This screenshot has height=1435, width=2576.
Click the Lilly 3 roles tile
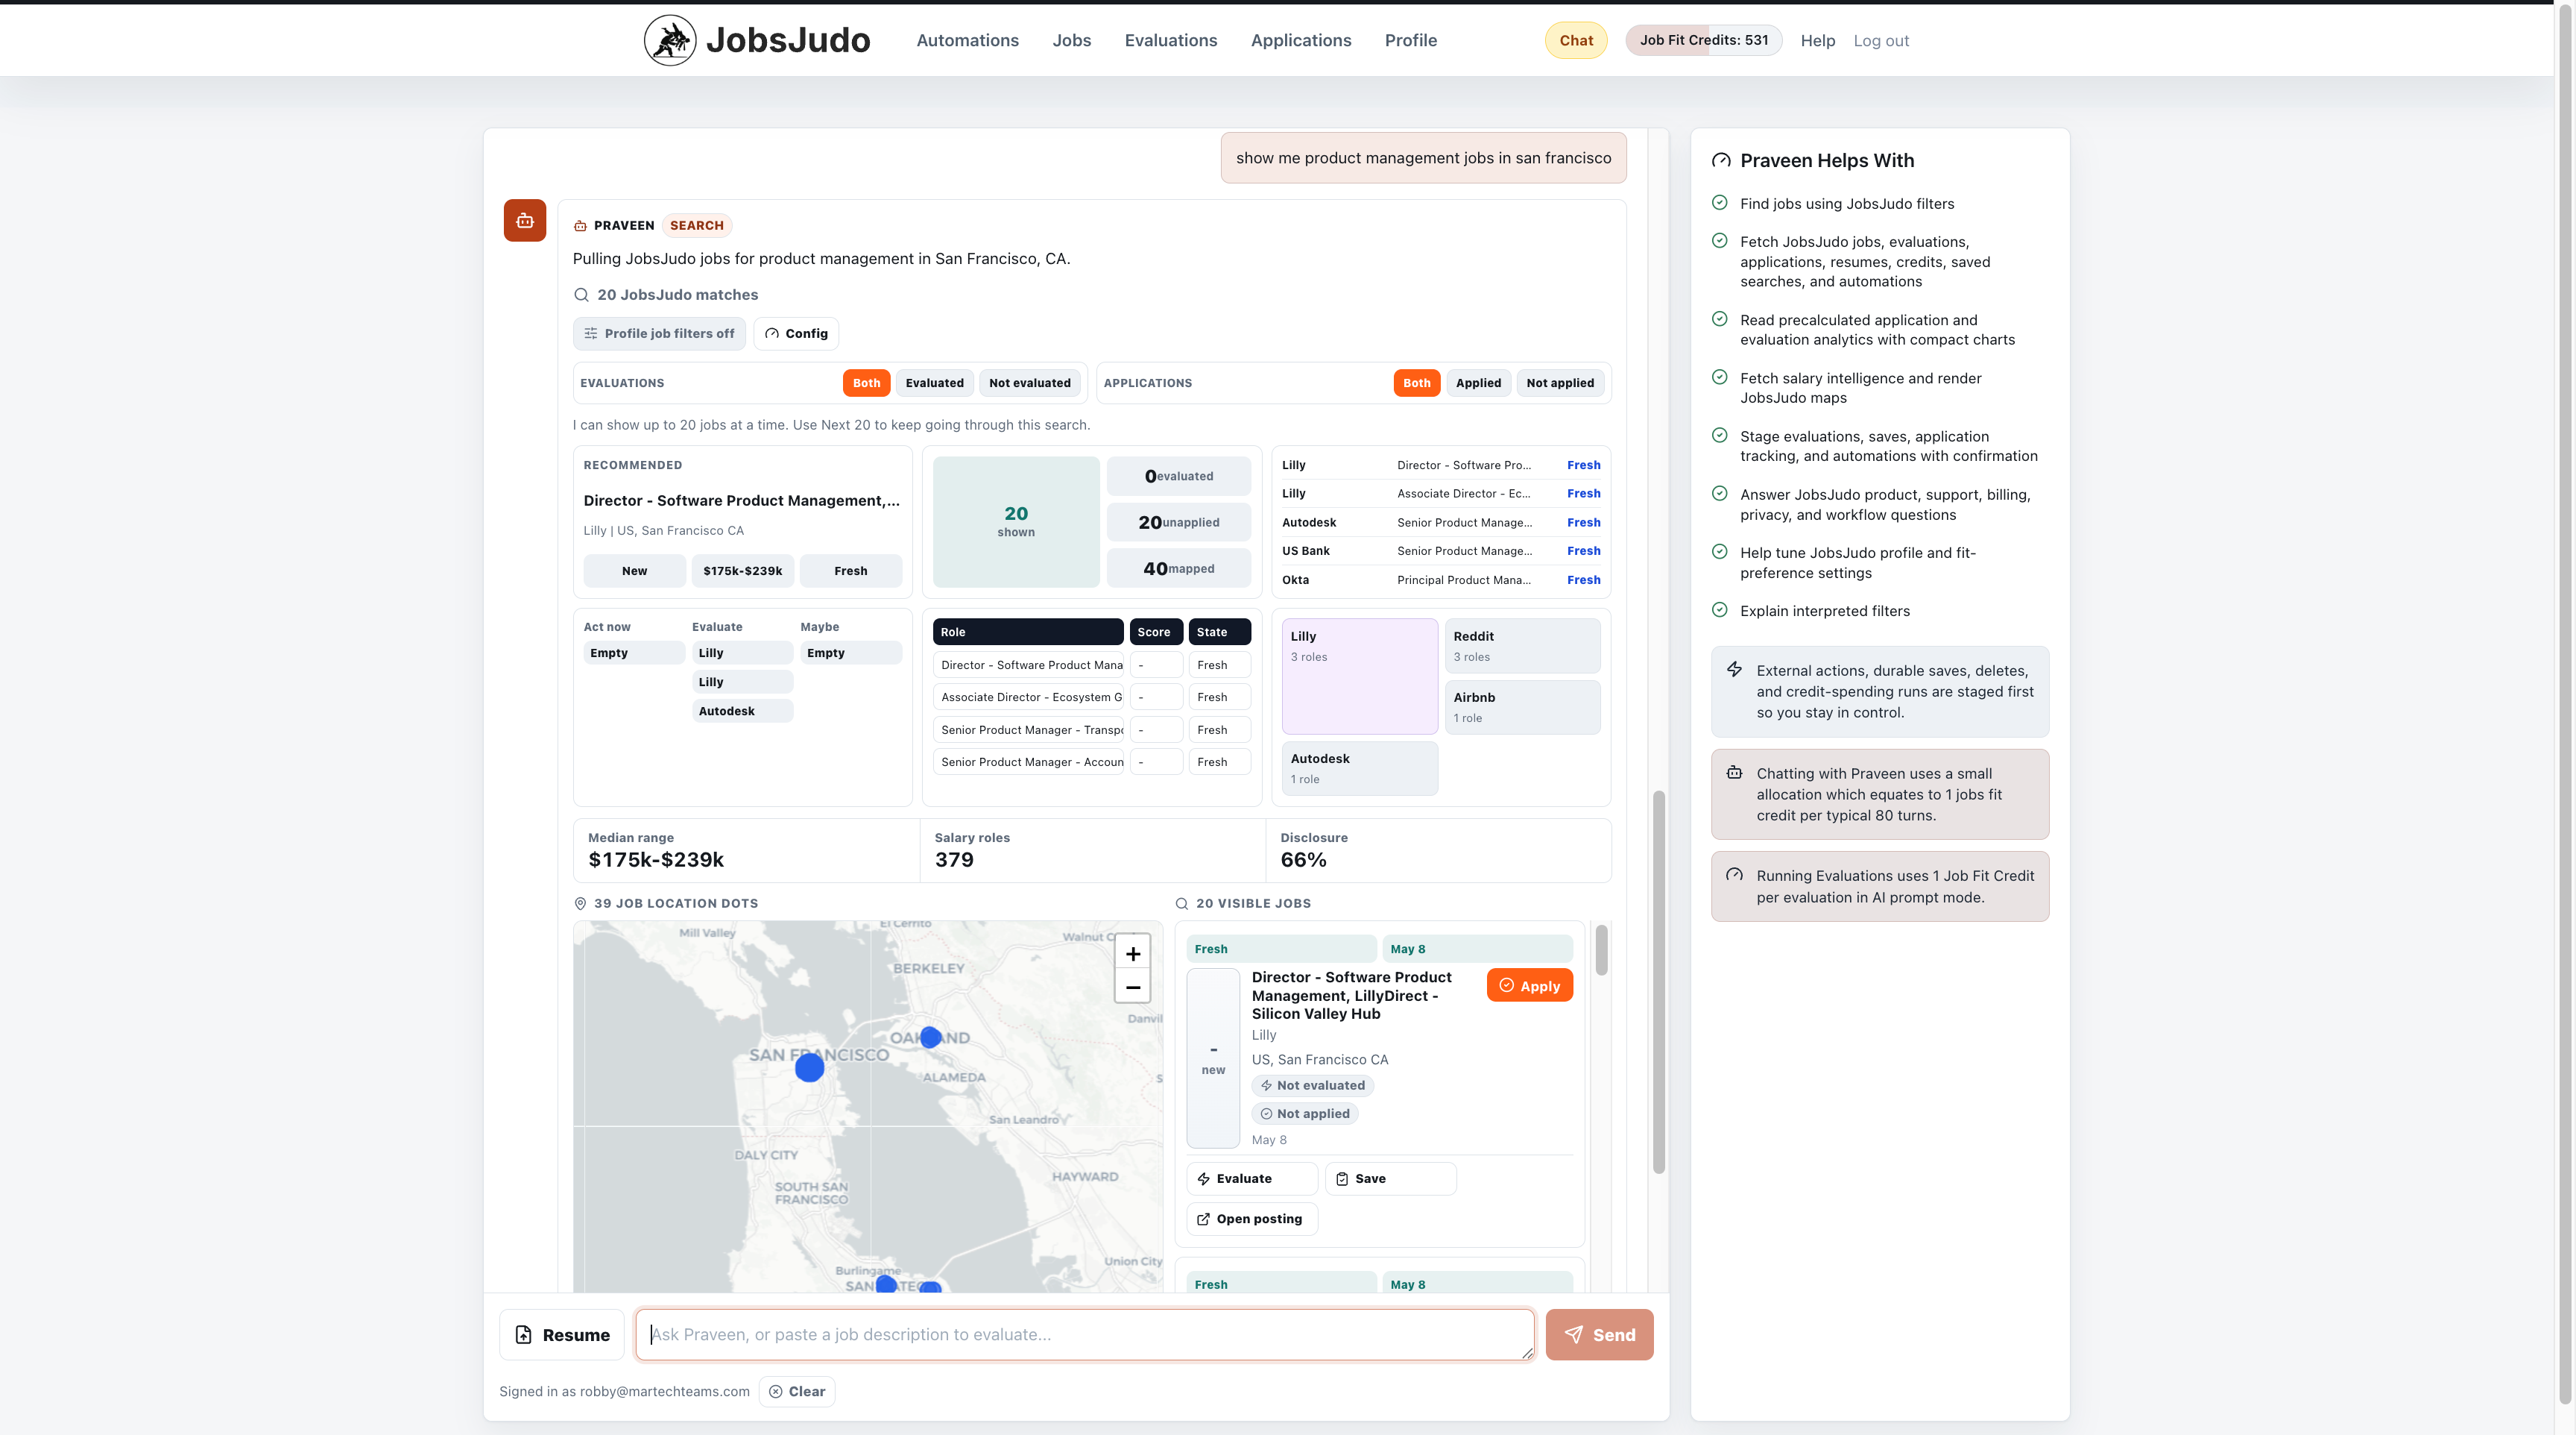(1360, 676)
